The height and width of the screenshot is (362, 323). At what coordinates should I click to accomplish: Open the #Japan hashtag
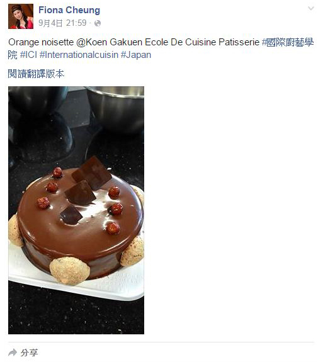click(136, 55)
